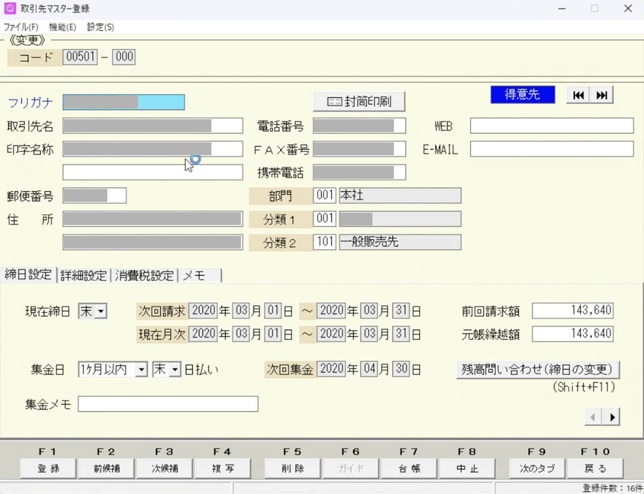644x494 pixels.
Task: Click the app icon in title bar
Action: 9,9
